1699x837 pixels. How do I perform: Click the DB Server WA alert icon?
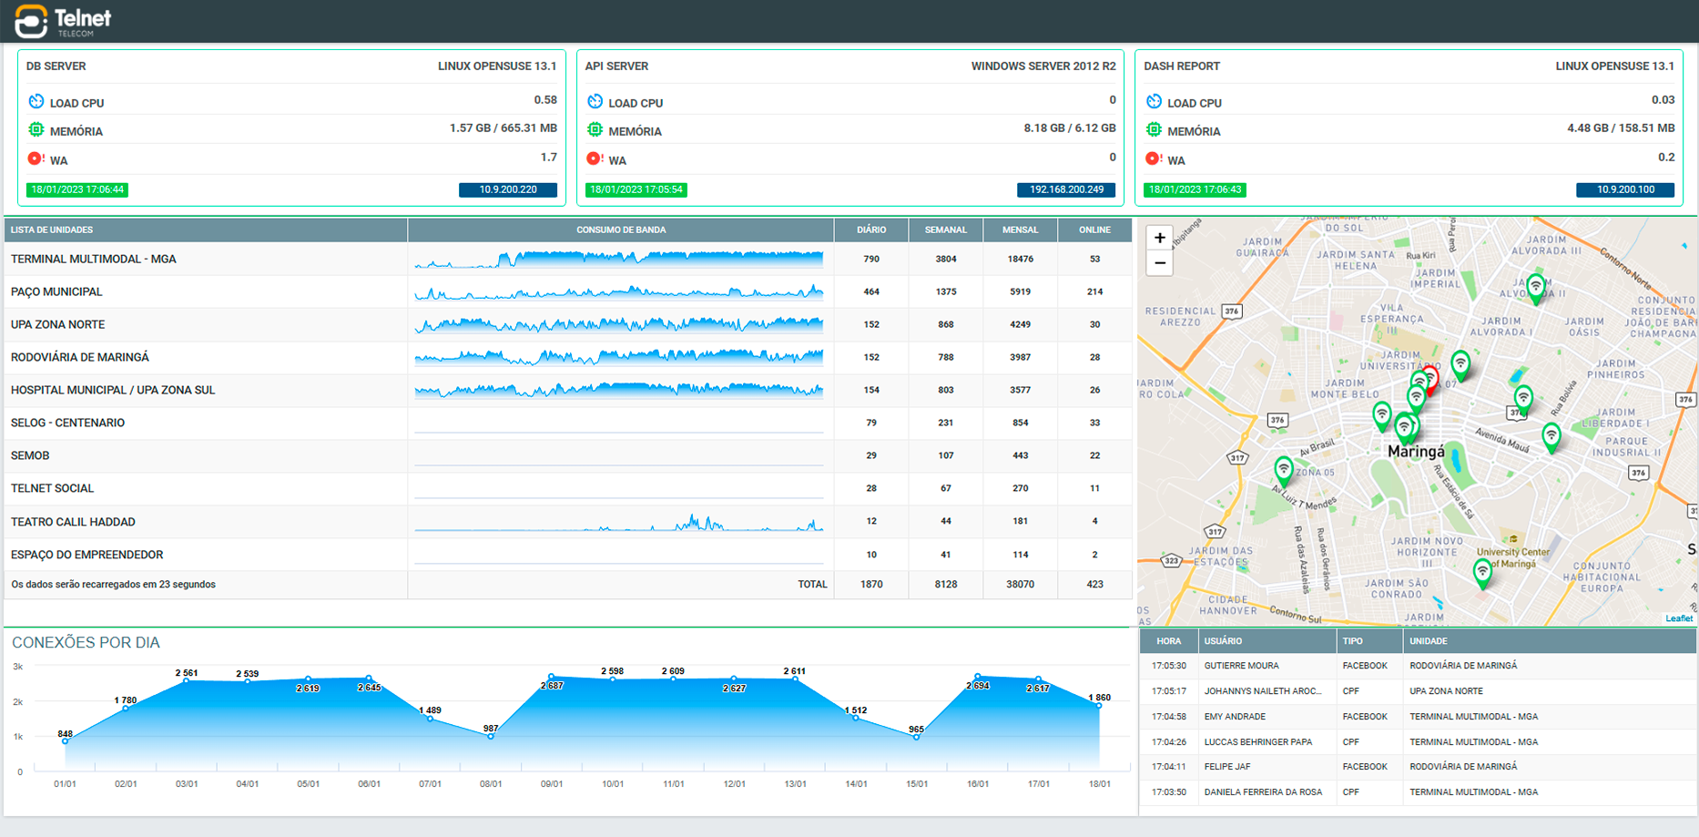click(x=36, y=158)
